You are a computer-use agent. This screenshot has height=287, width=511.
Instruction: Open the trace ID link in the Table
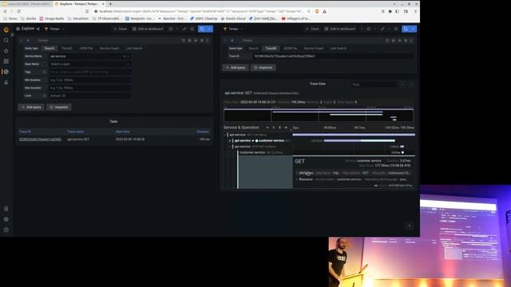coord(40,140)
